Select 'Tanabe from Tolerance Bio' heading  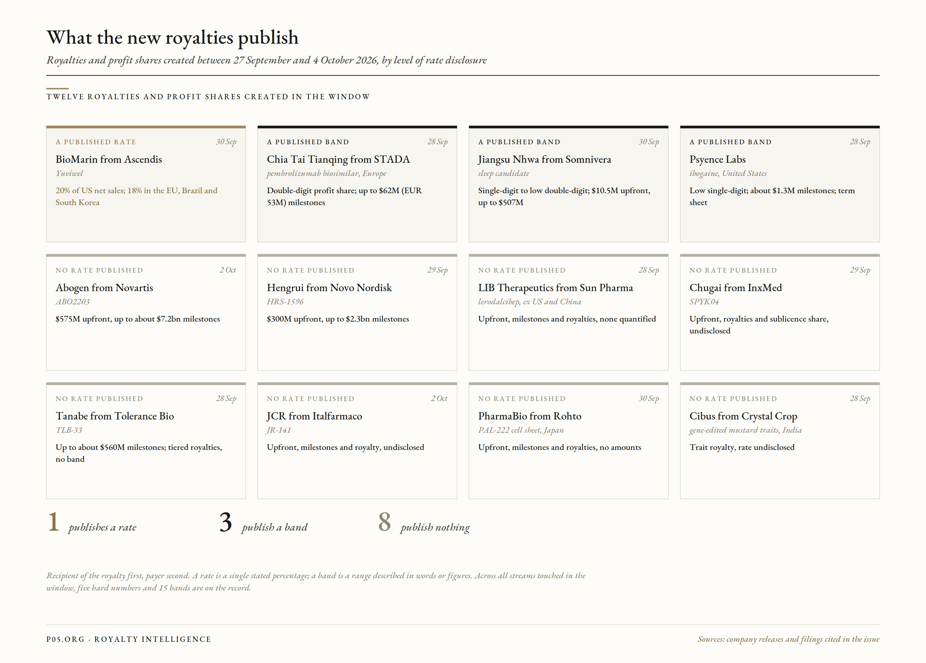(115, 416)
